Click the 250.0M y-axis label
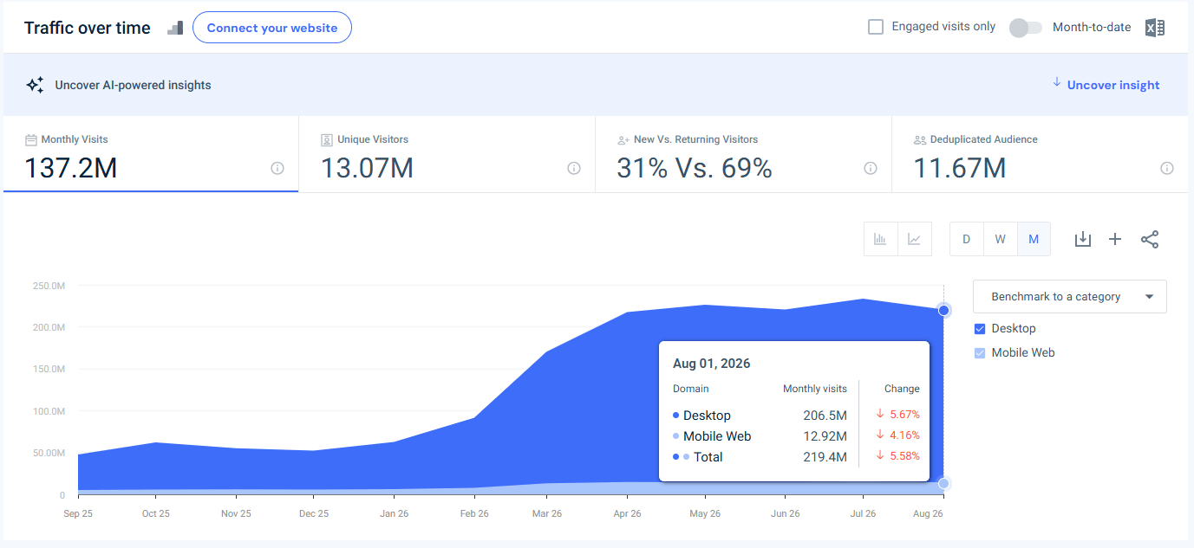The width and height of the screenshot is (1194, 548). point(49,286)
